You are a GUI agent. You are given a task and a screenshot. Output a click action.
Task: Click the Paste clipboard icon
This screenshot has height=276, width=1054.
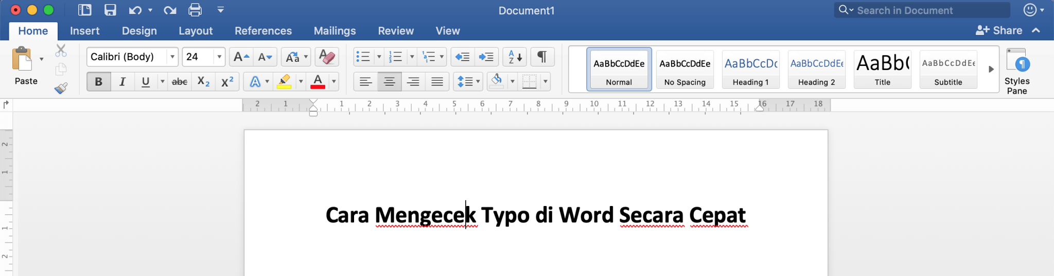point(22,59)
